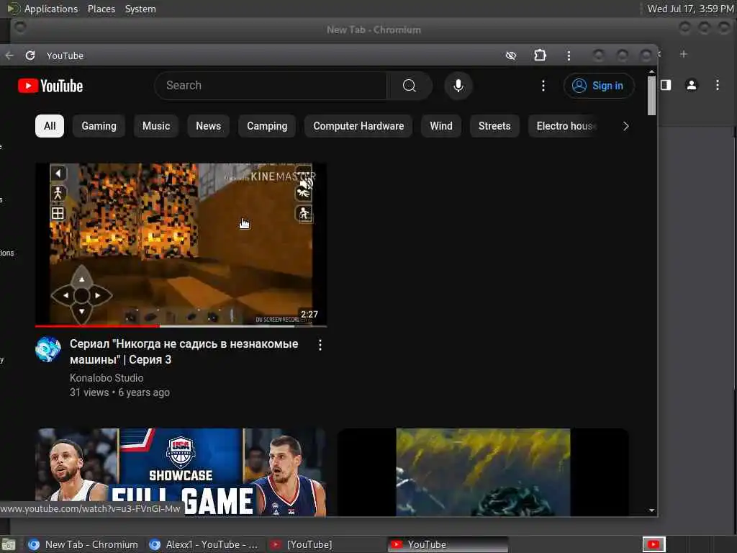Click the Sign in button

[598, 86]
